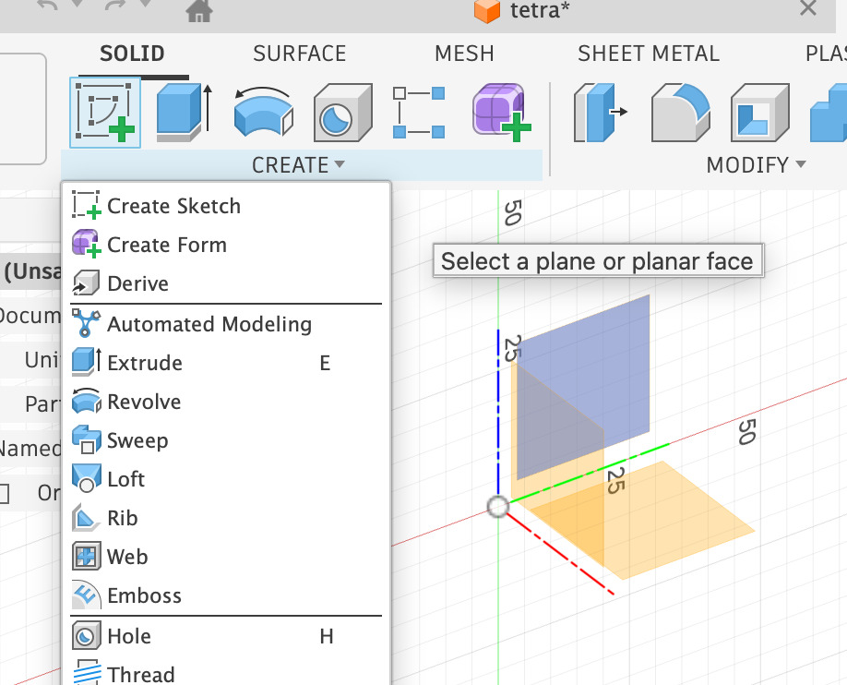Choose Create Sketch from the menu
This screenshot has width=847, height=685.
tap(226, 206)
